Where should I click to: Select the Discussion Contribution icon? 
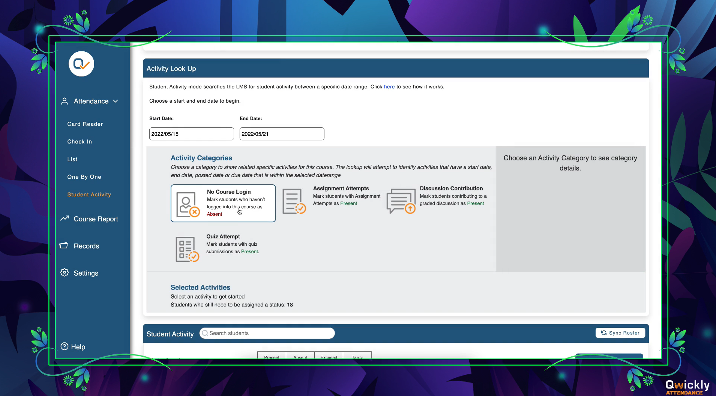[x=401, y=201]
